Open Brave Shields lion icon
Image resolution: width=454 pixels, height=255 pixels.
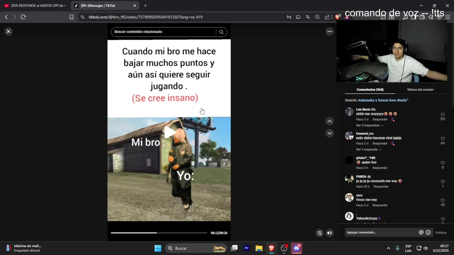point(338,17)
